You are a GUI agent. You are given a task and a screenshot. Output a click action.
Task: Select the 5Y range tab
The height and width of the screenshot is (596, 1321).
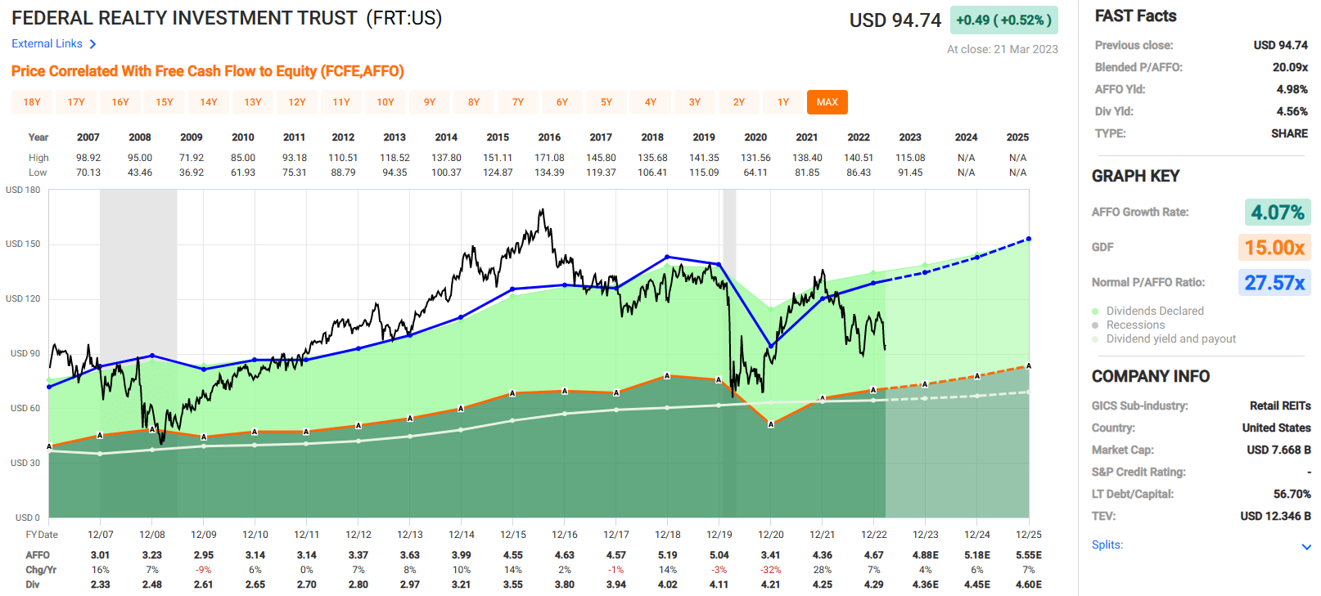pos(606,102)
